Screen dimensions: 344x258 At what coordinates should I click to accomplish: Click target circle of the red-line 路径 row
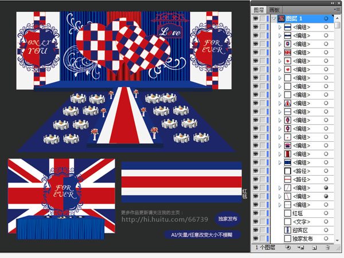point(326,179)
